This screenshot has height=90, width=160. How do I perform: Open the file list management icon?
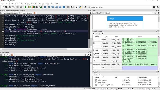(17, 7)
